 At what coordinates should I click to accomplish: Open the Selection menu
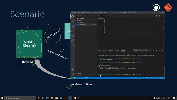(x=84, y=13)
